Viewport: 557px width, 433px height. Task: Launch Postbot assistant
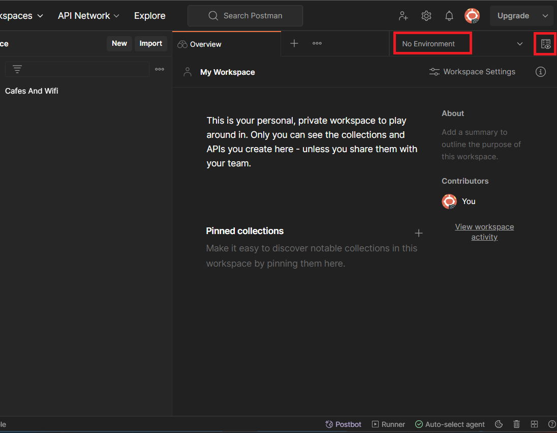(344, 424)
